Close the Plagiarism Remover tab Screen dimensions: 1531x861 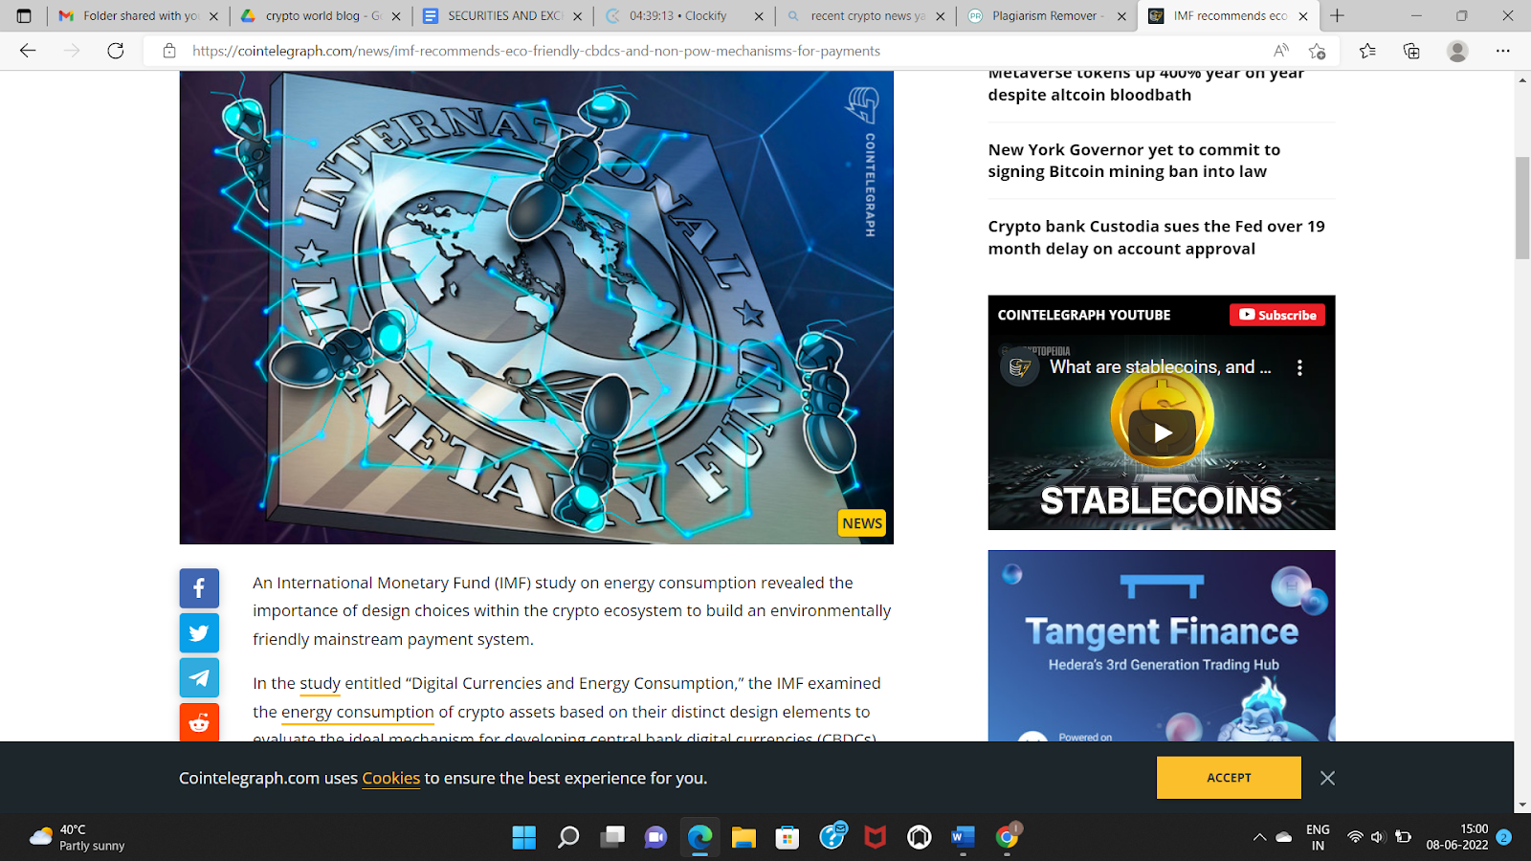[1121, 16]
